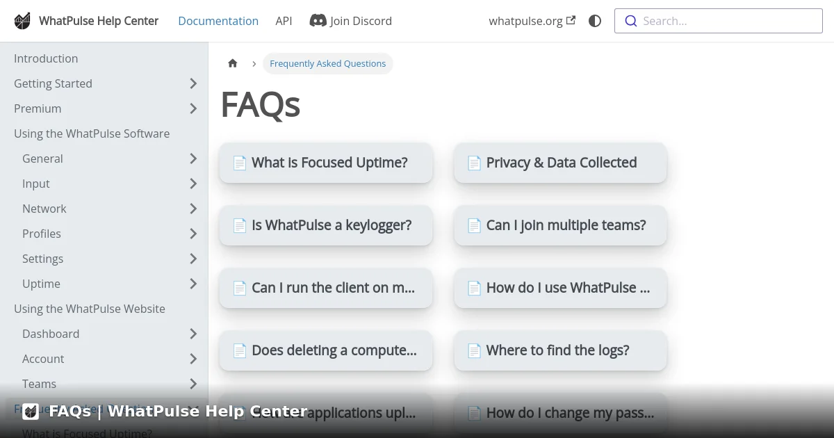Image resolution: width=834 pixels, height=438 pixels.
Task: Expand the Account chevron
Action: [193, 359]
